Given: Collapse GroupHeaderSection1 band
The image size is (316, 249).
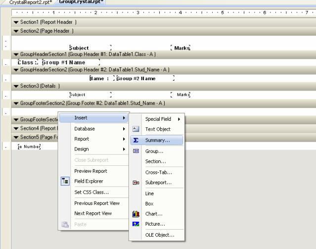Looking at the screenshot, I should click(x=16, y=53).
